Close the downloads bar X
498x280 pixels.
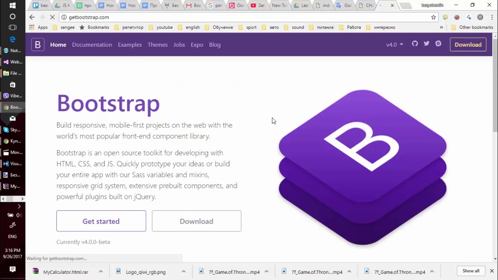(492, 271)
